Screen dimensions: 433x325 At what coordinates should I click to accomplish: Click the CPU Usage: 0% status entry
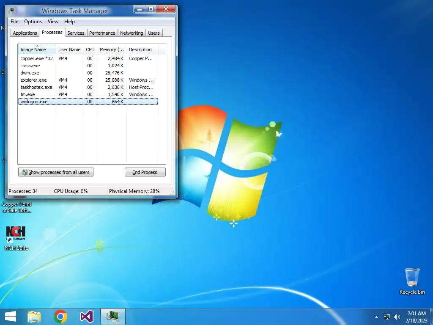pyautogui.click(x=71, y=191)
